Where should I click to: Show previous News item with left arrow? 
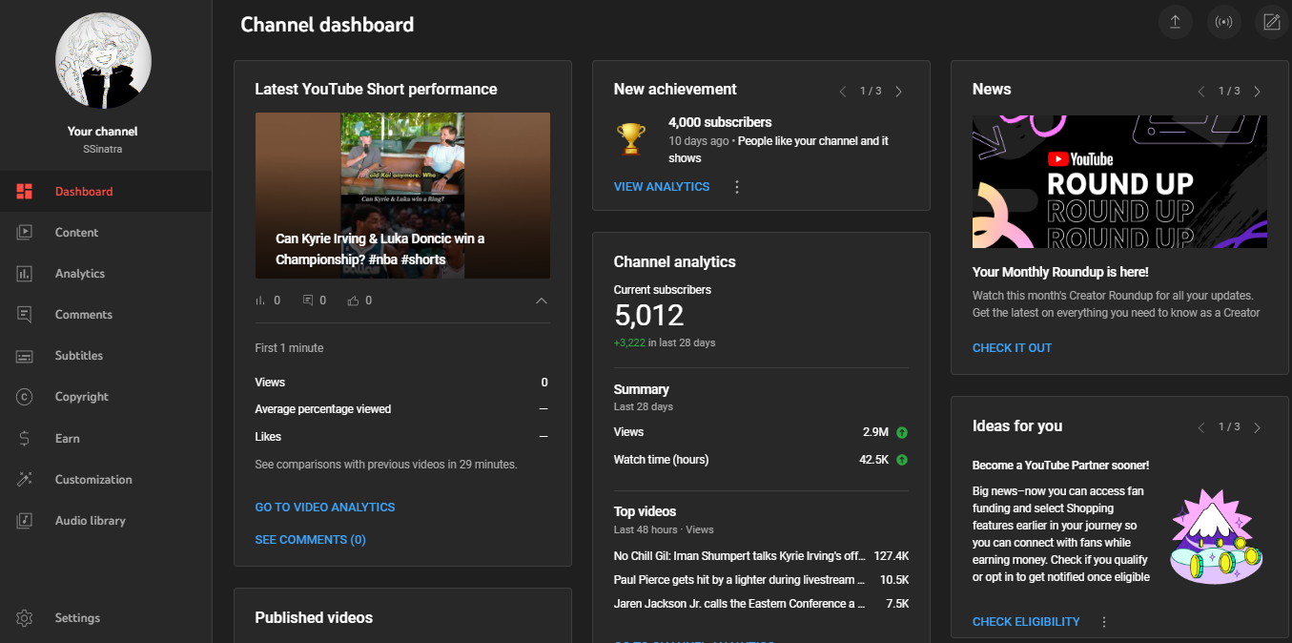pyautogui.click(x=1200, y=92)
